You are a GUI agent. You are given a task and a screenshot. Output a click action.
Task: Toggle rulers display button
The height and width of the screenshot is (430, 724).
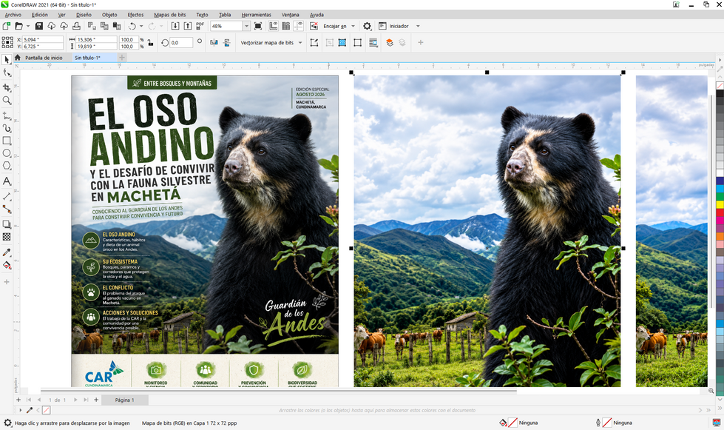274,27
